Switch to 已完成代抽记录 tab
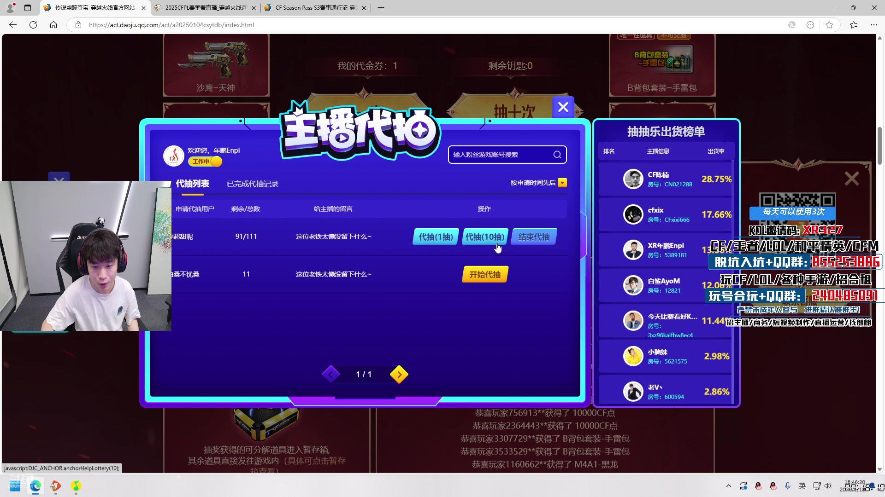 253,184
